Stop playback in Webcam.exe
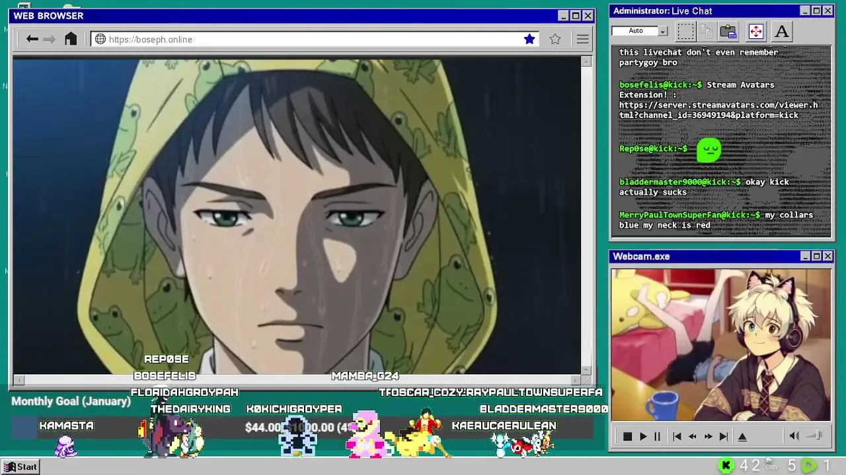Screen dimensions: 846x475 (x=627, y=436)
